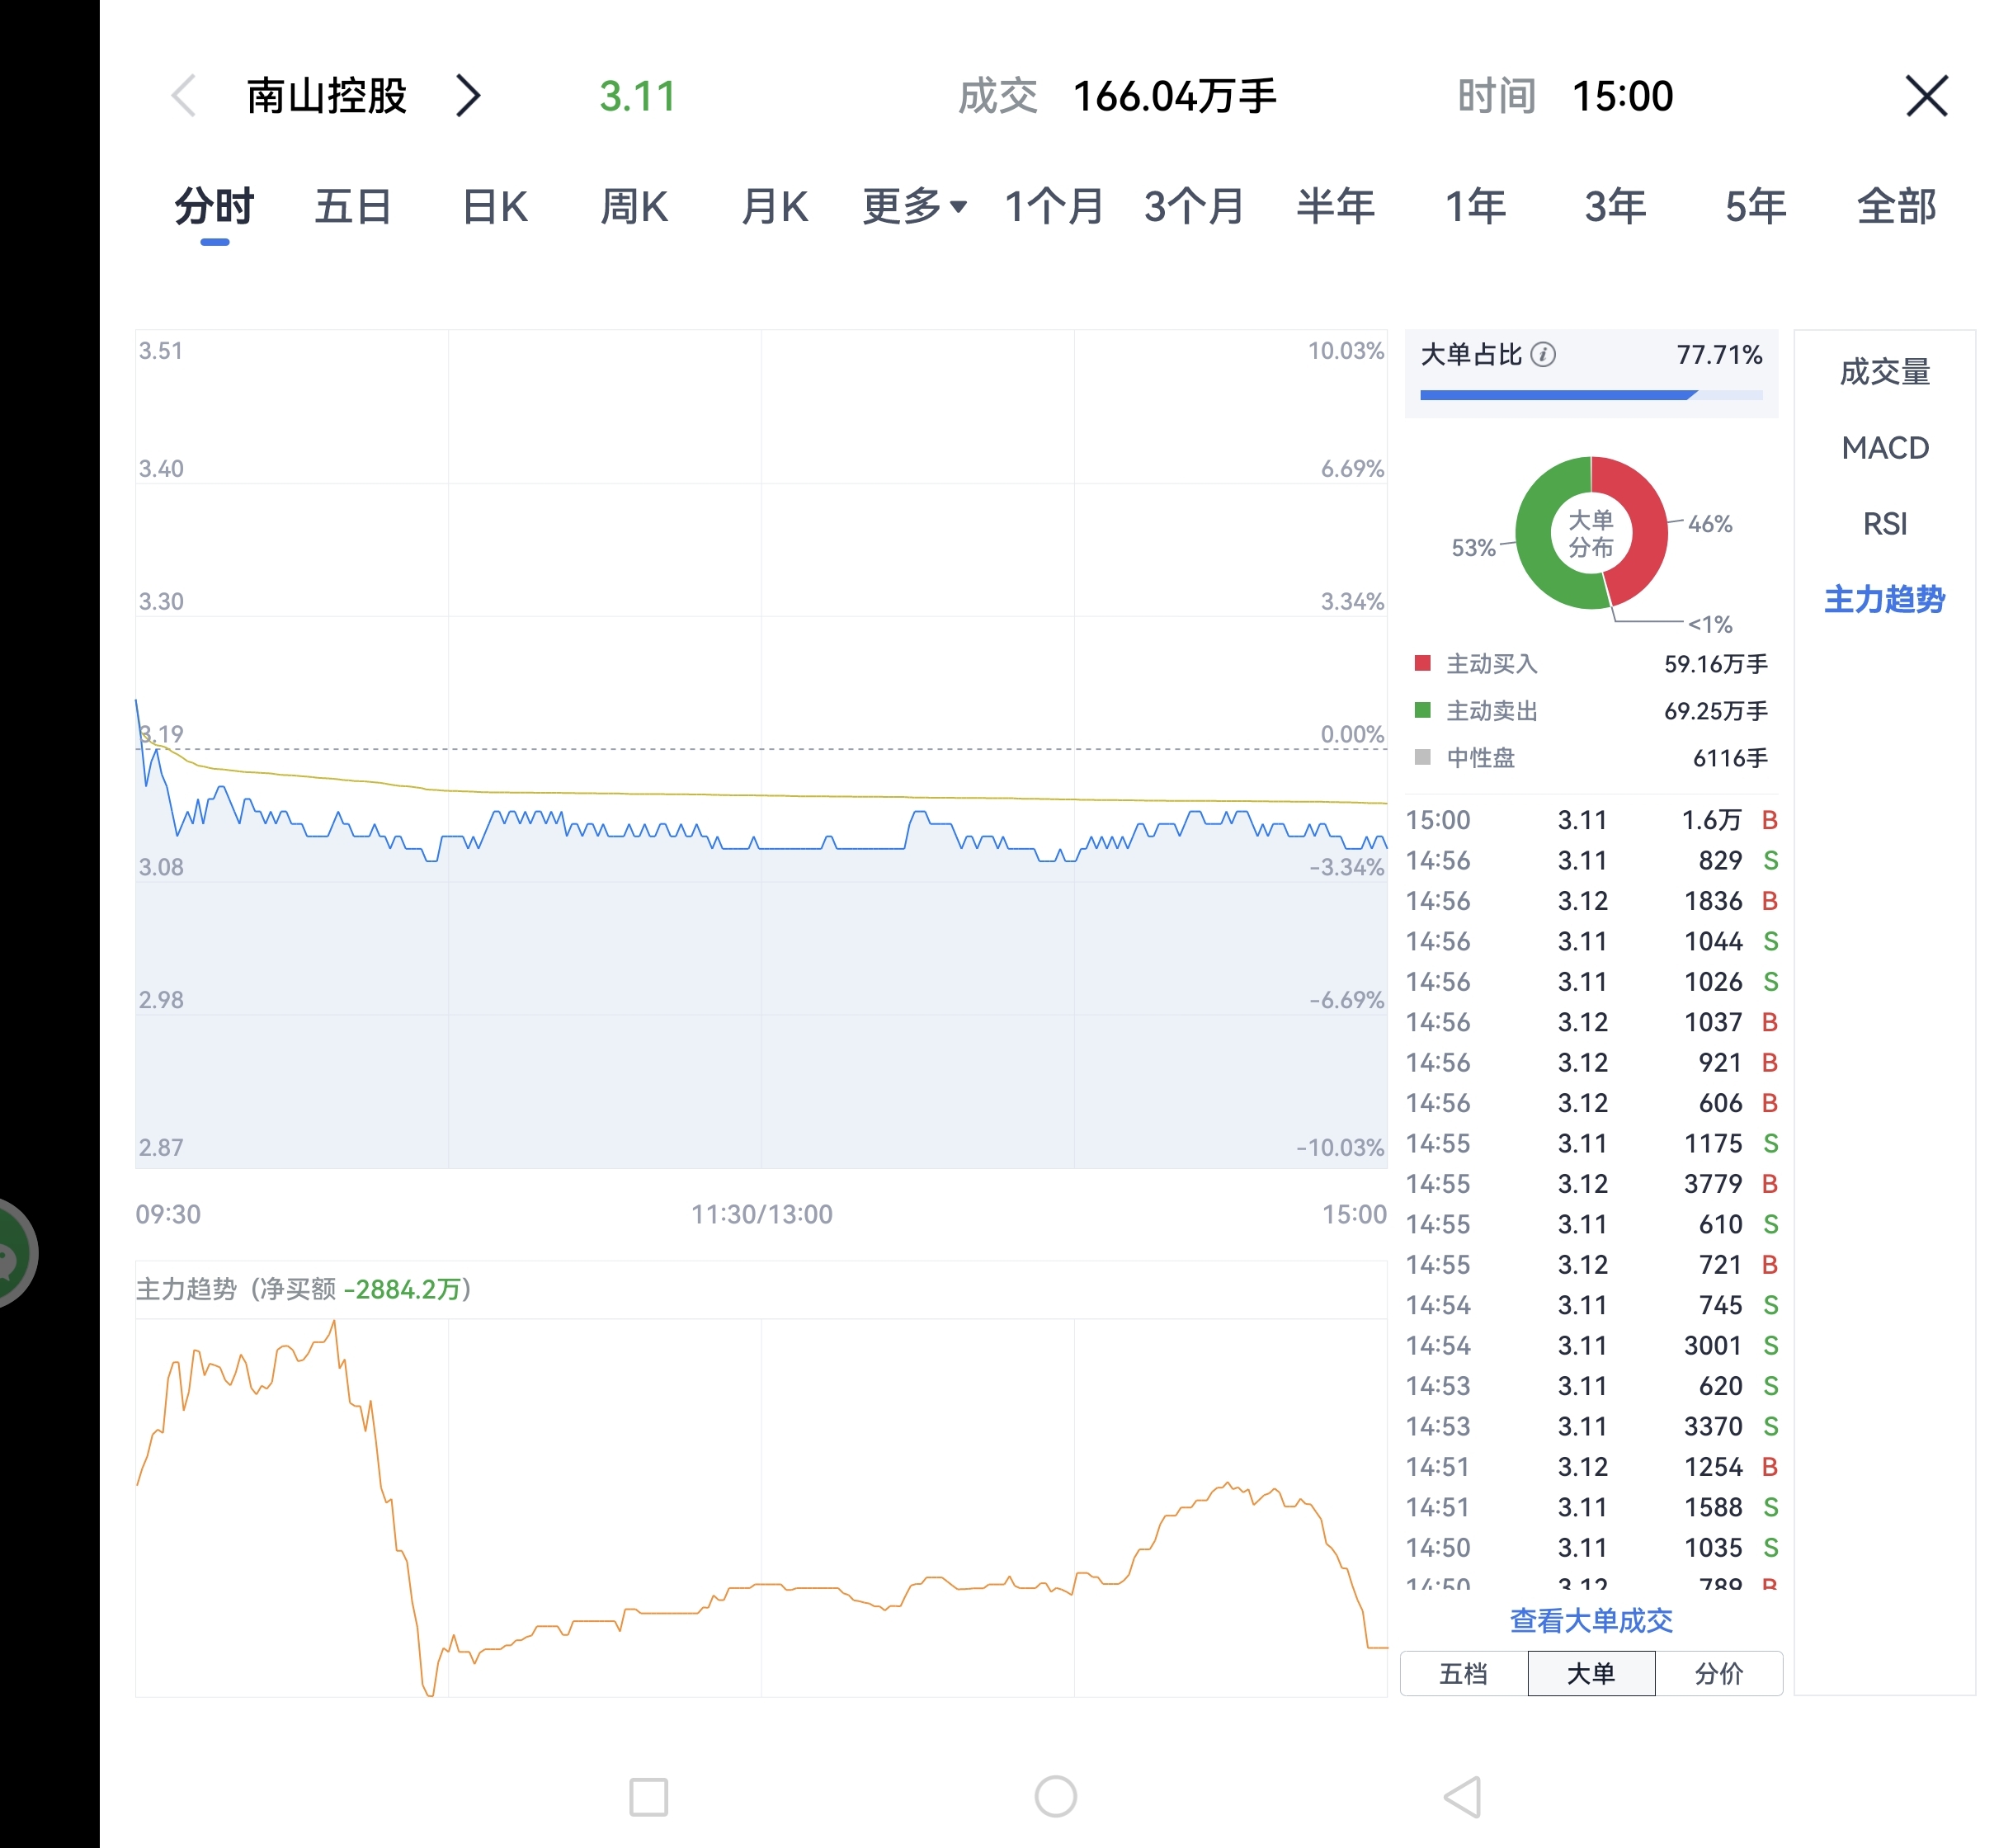Select the 五档 order book segment
2013x1848 pixels.
click(1463, 1674)
